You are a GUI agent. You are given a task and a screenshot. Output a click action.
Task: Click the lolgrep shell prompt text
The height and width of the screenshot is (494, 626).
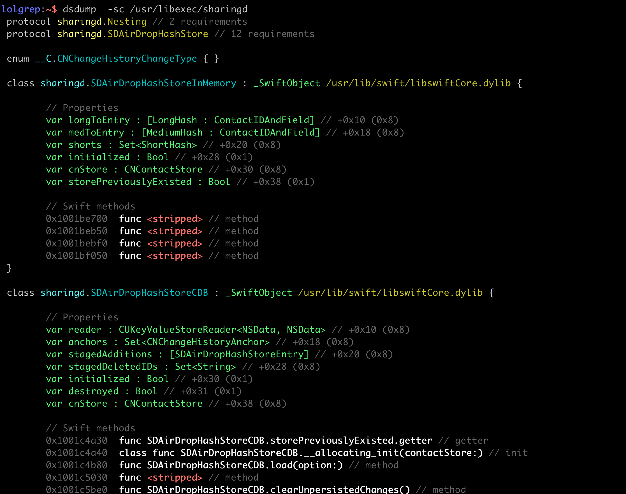(21, 9)
